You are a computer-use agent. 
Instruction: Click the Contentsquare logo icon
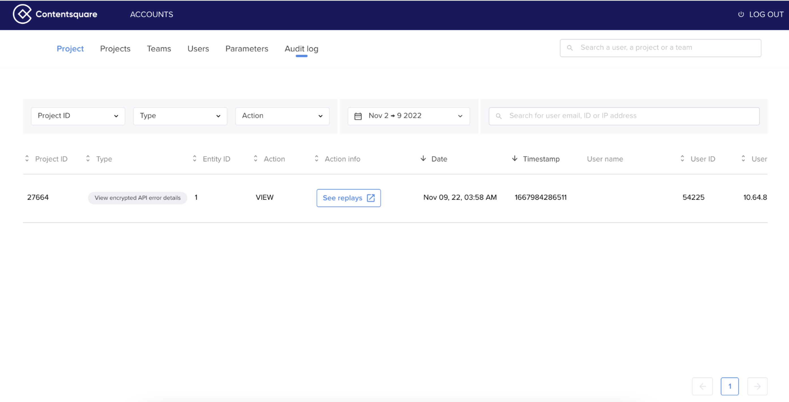click(22, 14)
